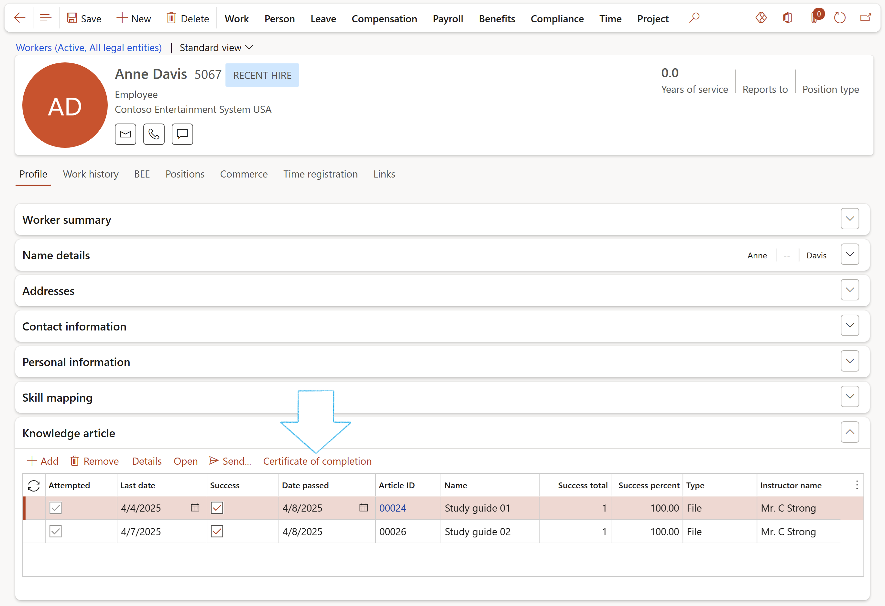This screenshot has height=606, width=885.
Task: Add a knowledge article
Action: click(43, 461)
